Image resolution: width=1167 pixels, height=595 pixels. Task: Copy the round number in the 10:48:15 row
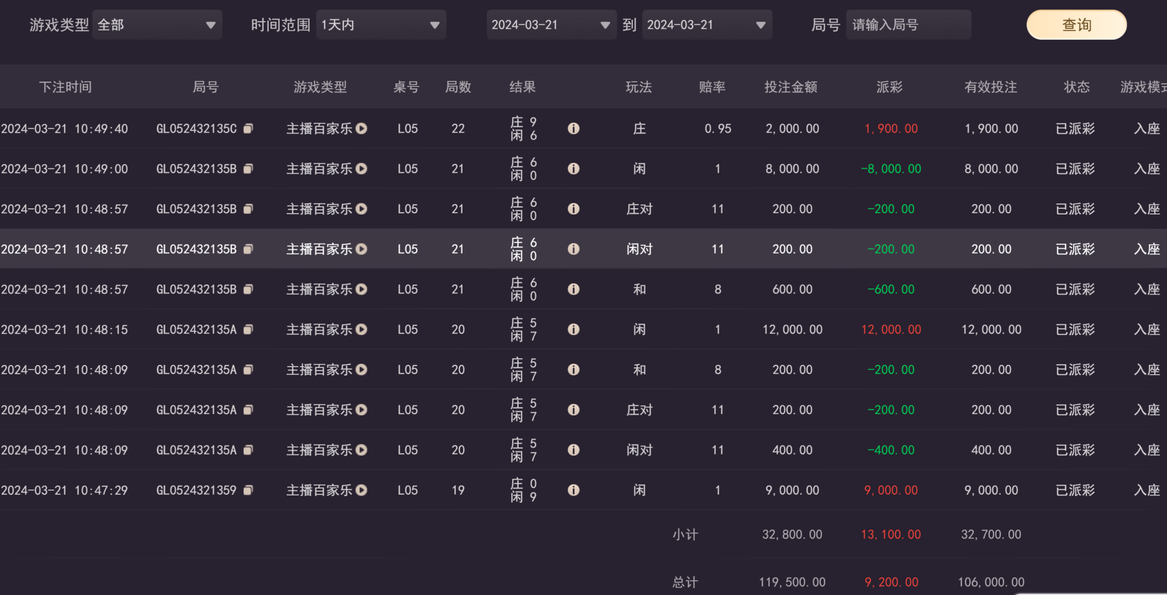coord(248,330)
